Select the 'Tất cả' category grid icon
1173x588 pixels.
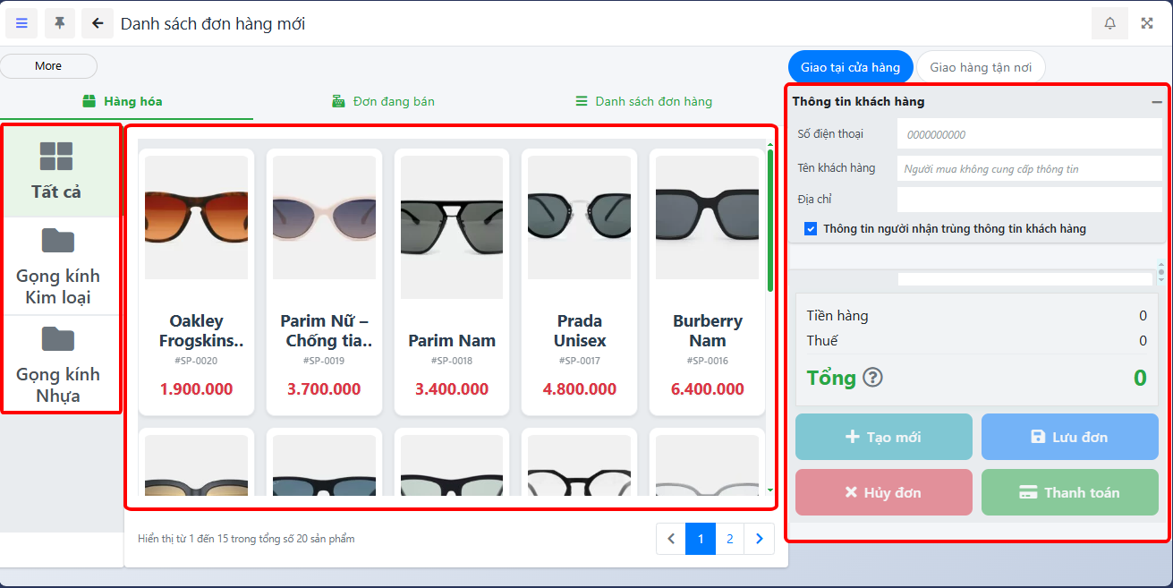pyautogui.click(x=56, y=157)
